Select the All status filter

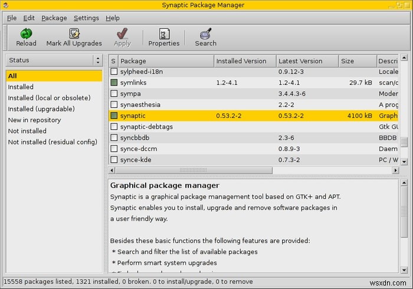coord(54,76)
